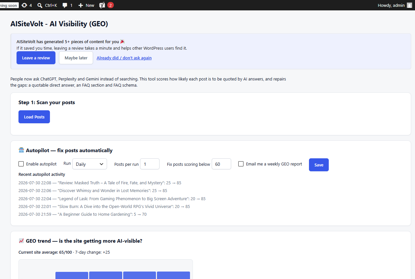Click the last bar in GEO trend chart
Image resolution: width=415 pixels, height=279 pixels.
click(x=173, y=275)
